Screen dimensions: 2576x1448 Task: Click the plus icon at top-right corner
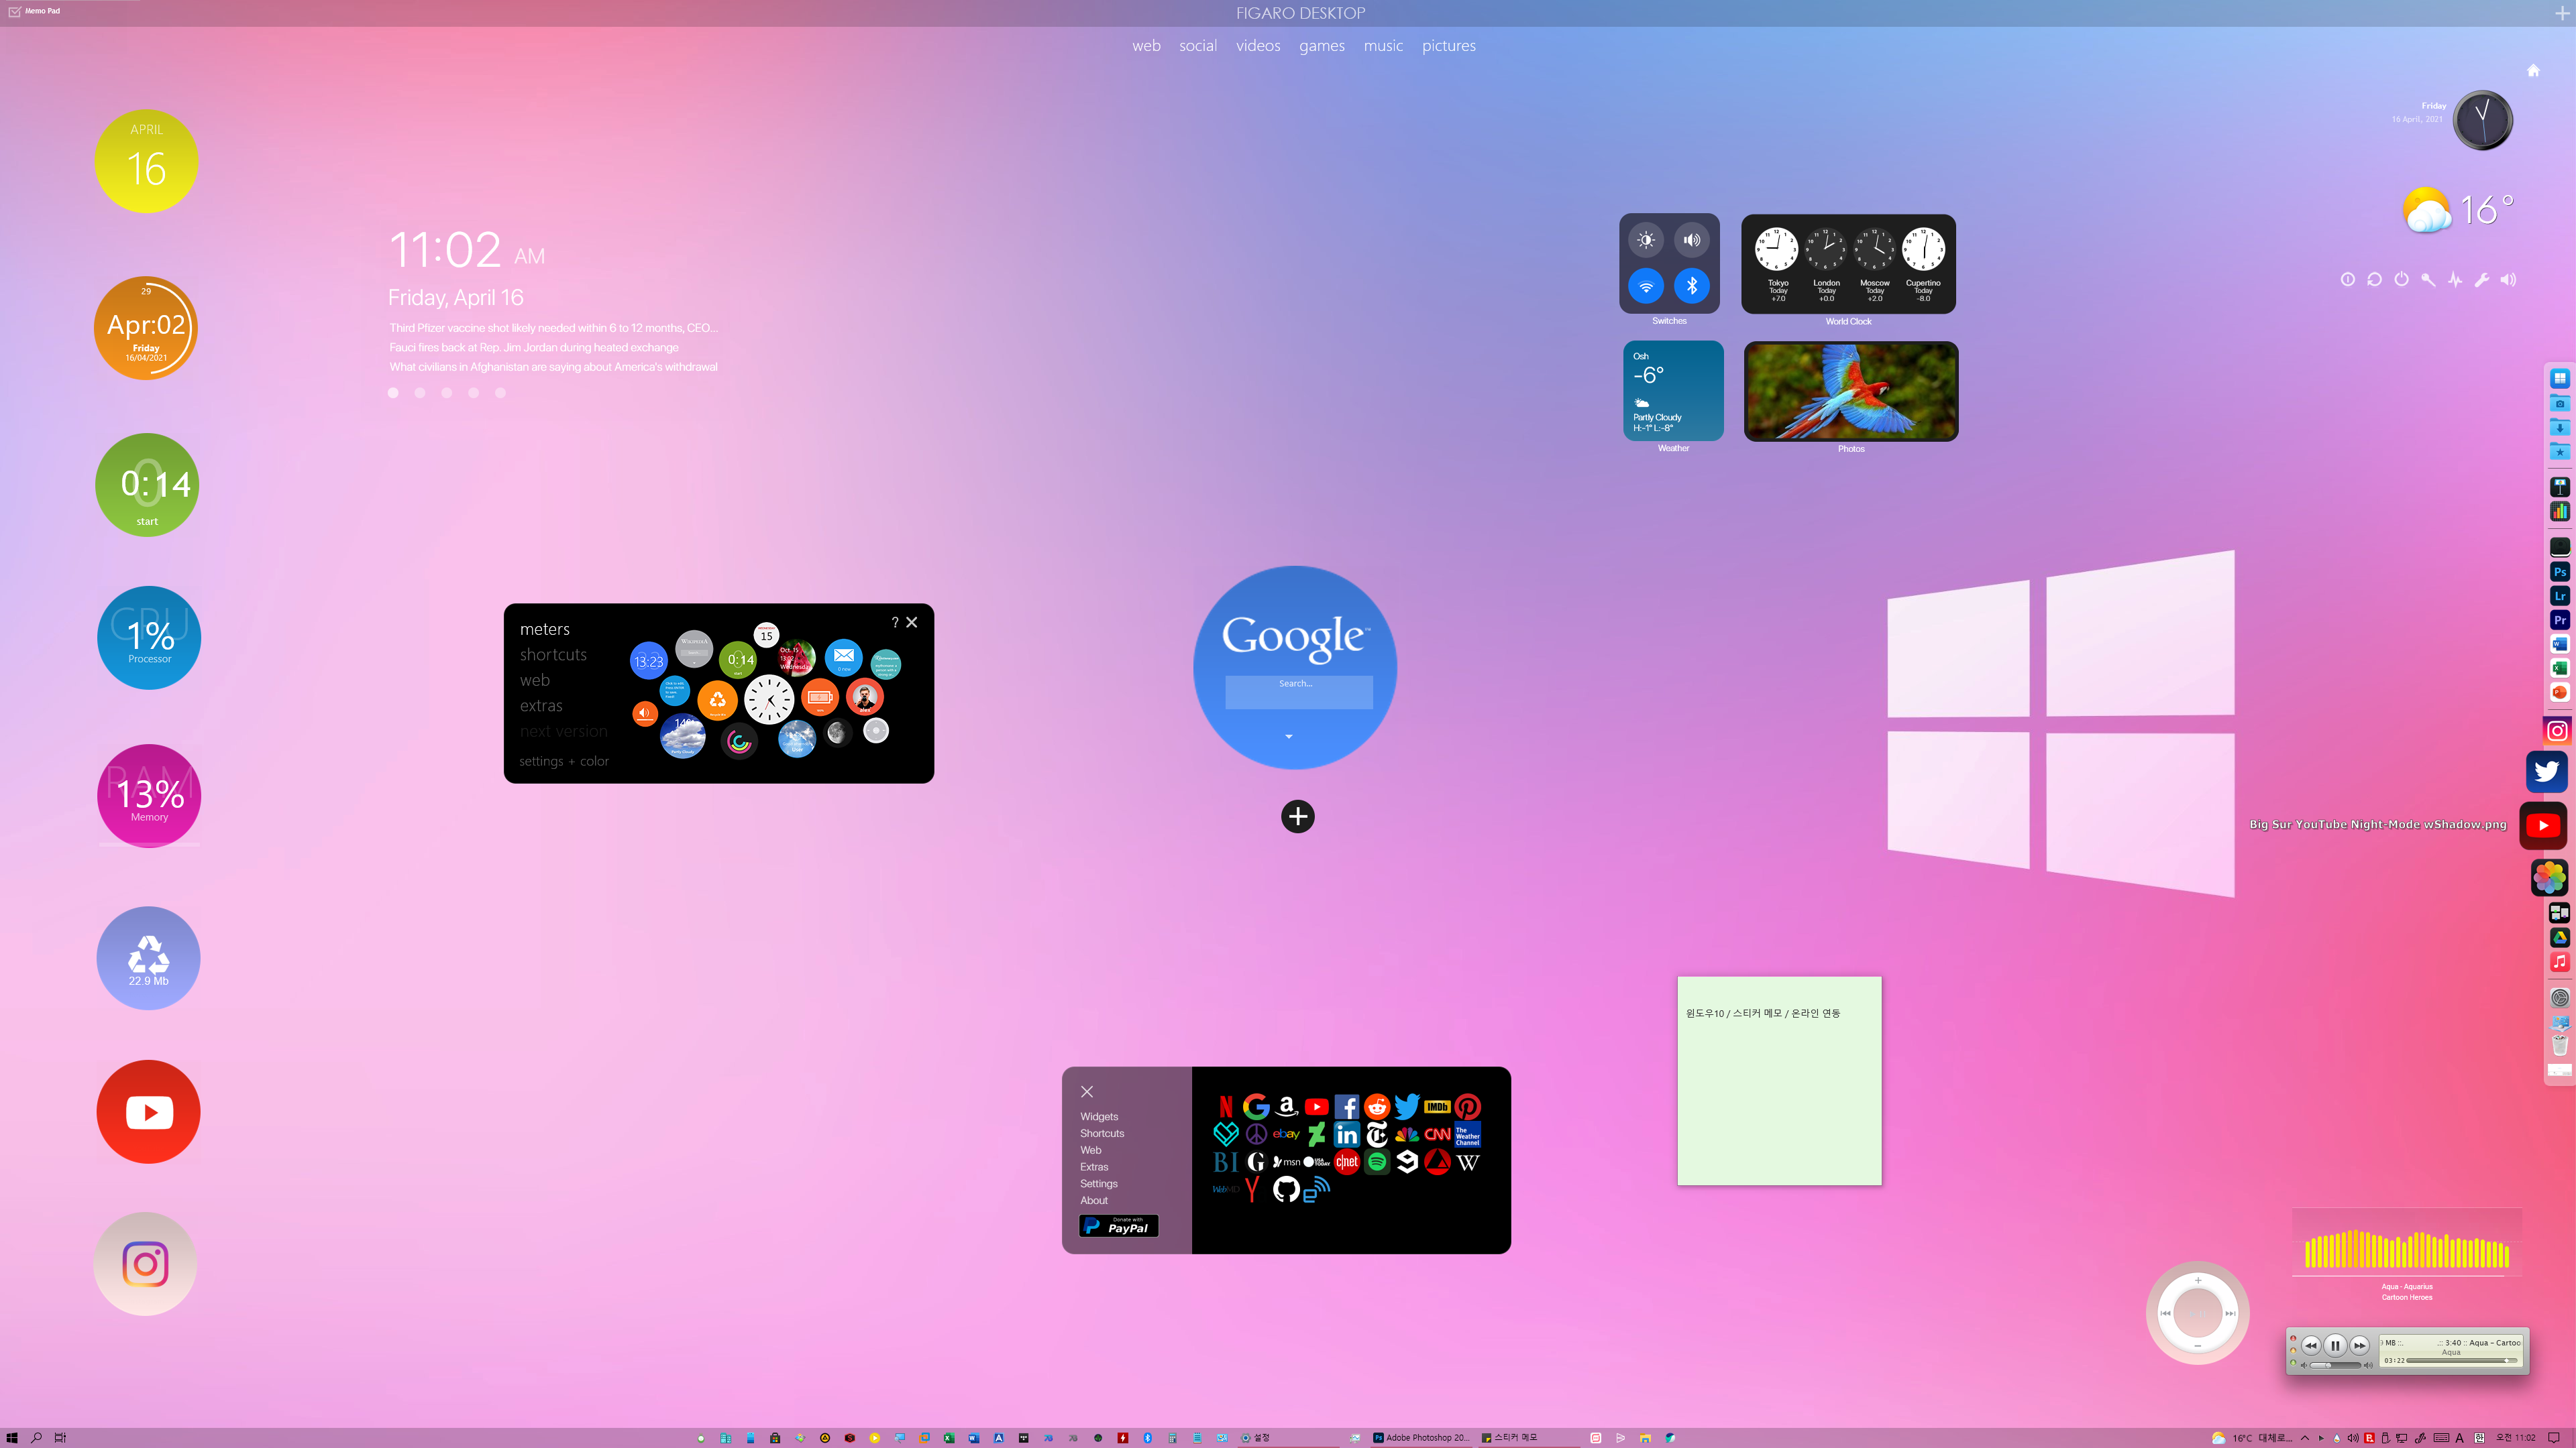[x=2562, y=13]
